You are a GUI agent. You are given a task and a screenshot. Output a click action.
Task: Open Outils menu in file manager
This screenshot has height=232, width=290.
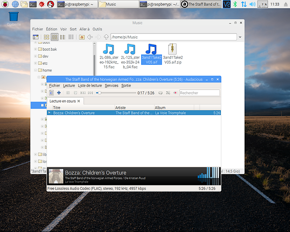tap(97, 29)
